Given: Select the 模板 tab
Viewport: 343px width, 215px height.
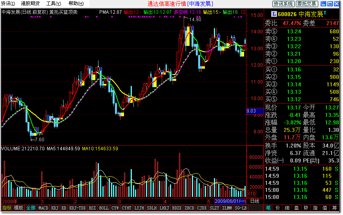Looking at the screenshot, I should click(18, 208).
